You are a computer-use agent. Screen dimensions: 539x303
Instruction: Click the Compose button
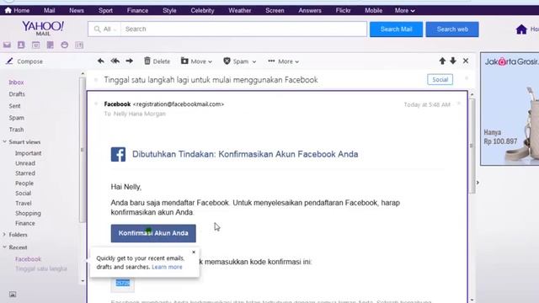(x=24, y=61)
